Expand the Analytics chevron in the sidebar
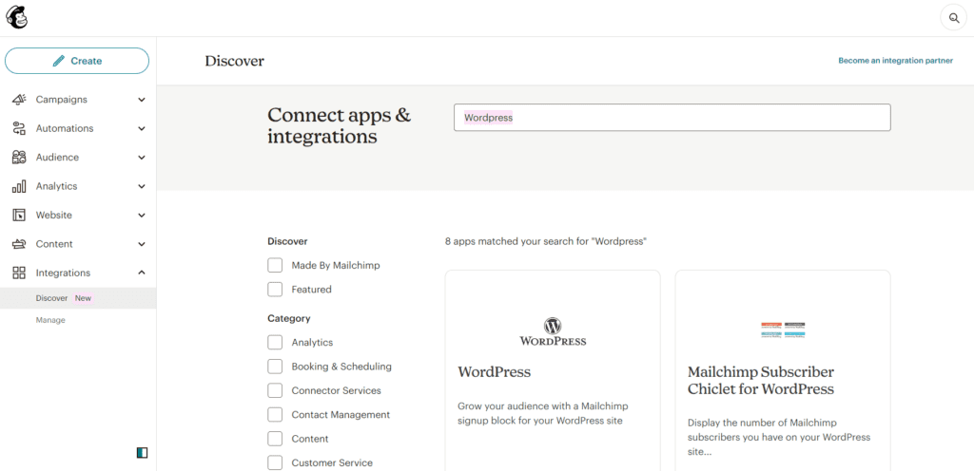 coord(142,186)
